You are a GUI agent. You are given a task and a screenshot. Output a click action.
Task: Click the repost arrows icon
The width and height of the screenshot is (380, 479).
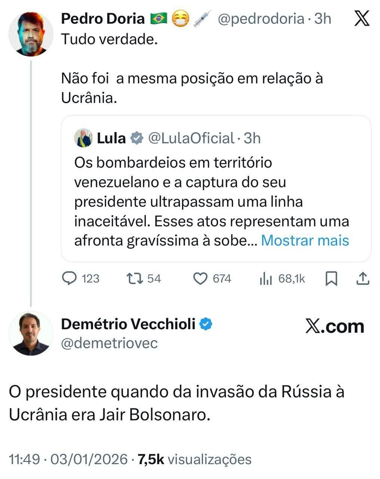pyautogui.click(x=134, y=278)
